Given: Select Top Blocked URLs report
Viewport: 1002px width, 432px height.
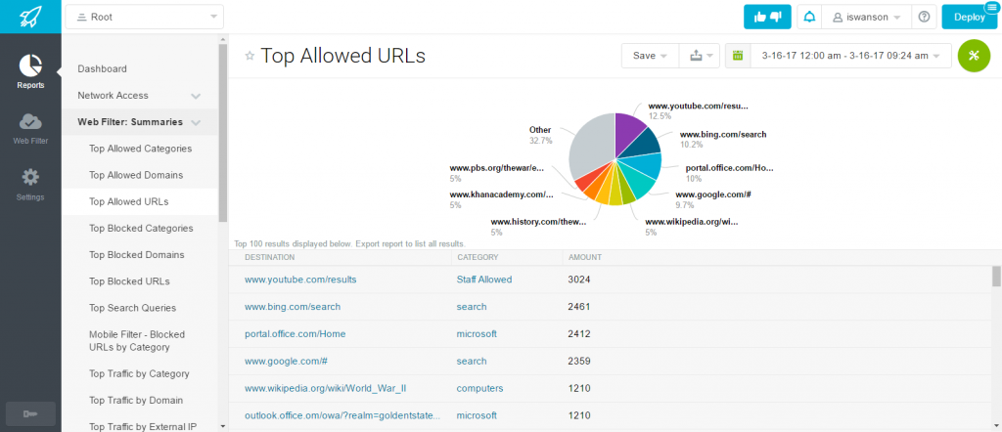Looking at the screenshot, I should pyautogui.click(x=130, y=281).
